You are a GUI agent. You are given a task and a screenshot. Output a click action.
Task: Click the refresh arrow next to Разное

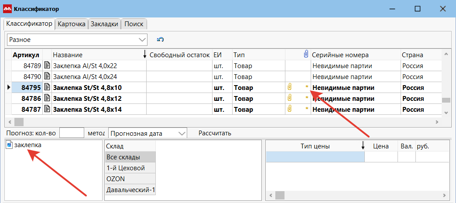click(x=160, y=39)
